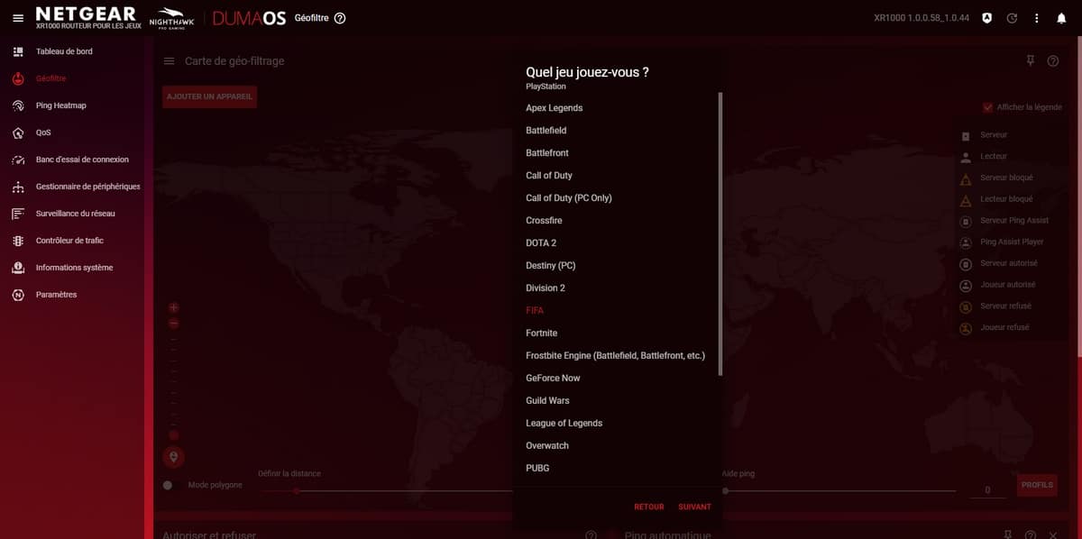
Task: Pin the Carte de géo-filtrage panel
Action: [x=1030, y=60]
